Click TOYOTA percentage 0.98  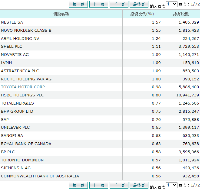pyautogui.click(x=156, y=87)
